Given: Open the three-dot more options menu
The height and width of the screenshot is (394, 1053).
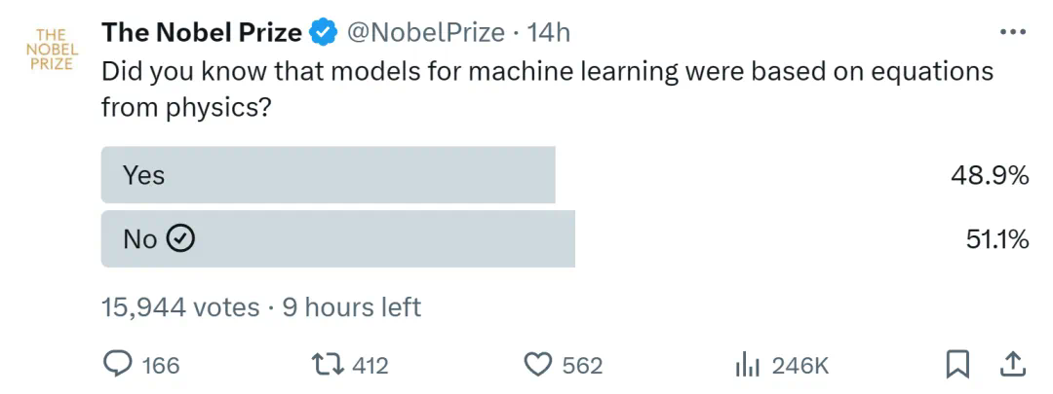Looking at the screenshot, I should pos(1013,32).
